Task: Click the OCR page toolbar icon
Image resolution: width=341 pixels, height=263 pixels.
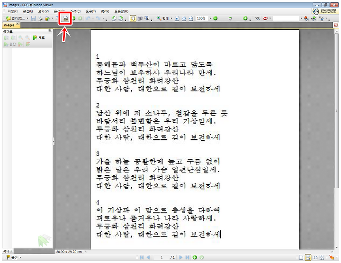Action: click(66, 18)
